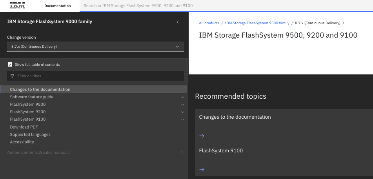
Task: Click the Recommended topics heading
Action: (x=231, y=96)
